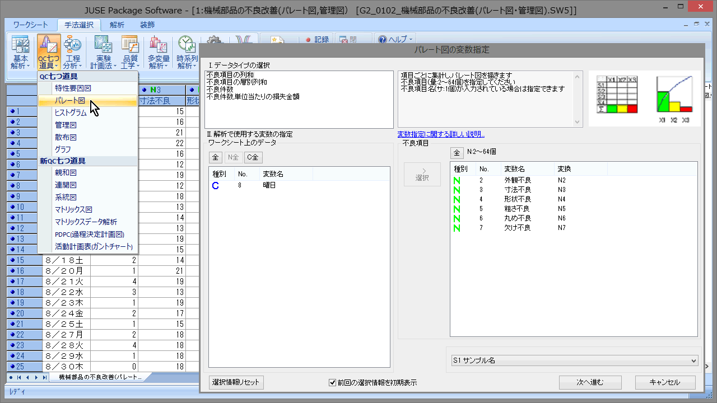717x403 pixels.
Task: Click the C全 variable filter button
Action: click(253, 157)
